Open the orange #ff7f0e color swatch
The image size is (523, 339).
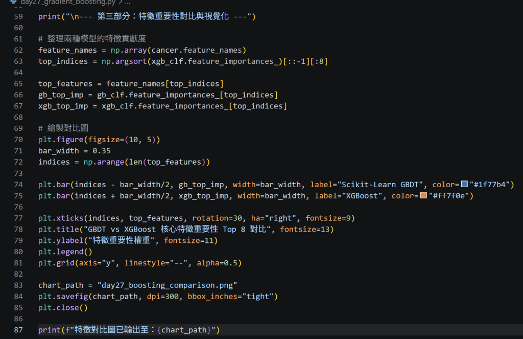[423, 195]
